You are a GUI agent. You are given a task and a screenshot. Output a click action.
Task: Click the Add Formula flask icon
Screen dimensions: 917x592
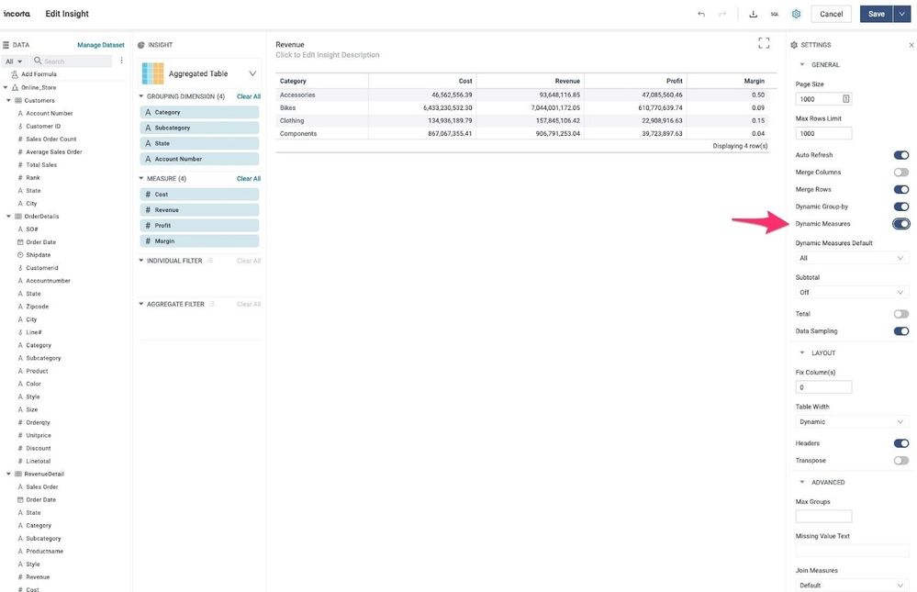15,74
